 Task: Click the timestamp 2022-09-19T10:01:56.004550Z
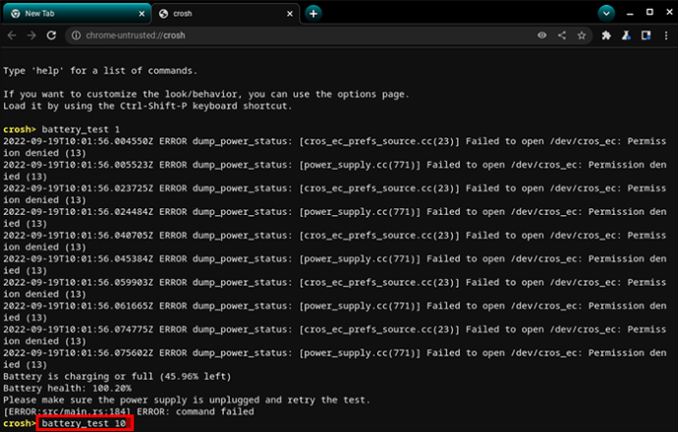(79, 141)
